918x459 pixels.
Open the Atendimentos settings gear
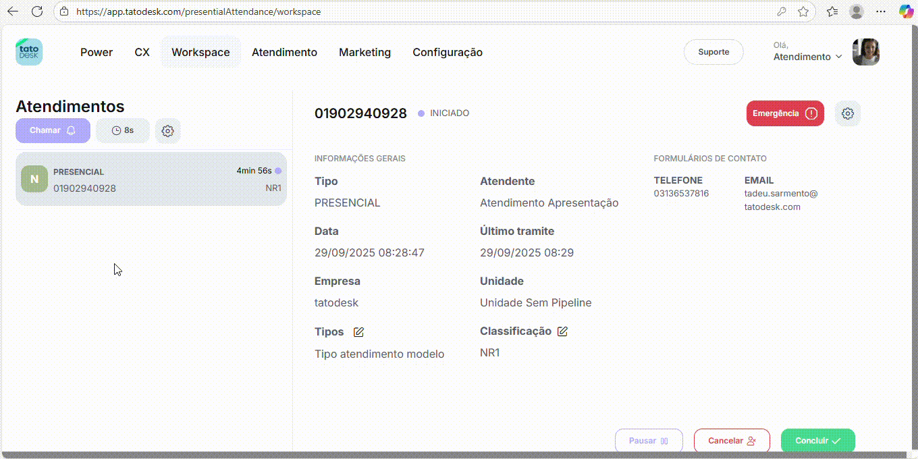pyautogui.click(x=168, y=131)
